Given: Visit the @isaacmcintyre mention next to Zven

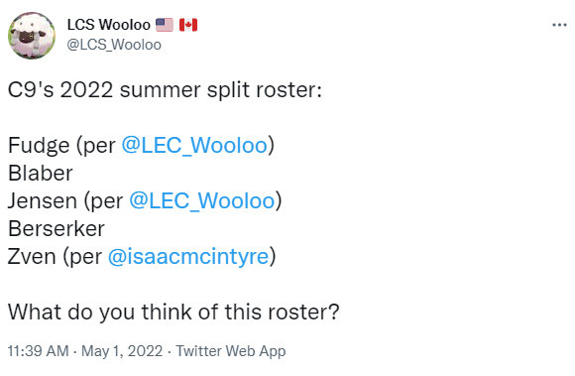Looking at the screenshot, I should [x=188, y=256].
